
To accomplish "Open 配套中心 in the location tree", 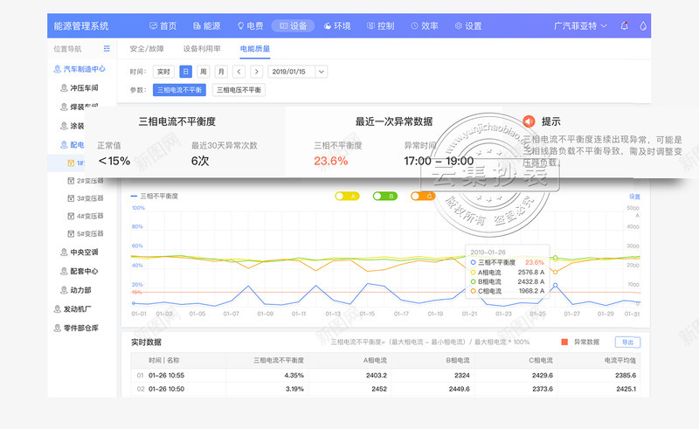I will [80, 271].
